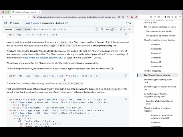Image resolution: width=183 pixels, height=137 pixels.
Task: Go to 'Church encodings of least fixpoints'
Action: click(160, 40)
